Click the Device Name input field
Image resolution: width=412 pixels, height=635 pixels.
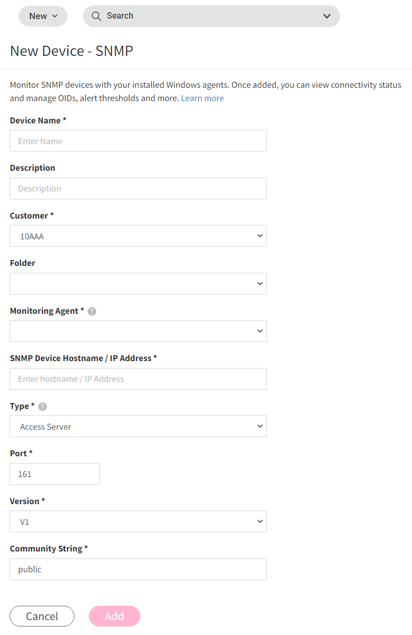pos(138,141)
